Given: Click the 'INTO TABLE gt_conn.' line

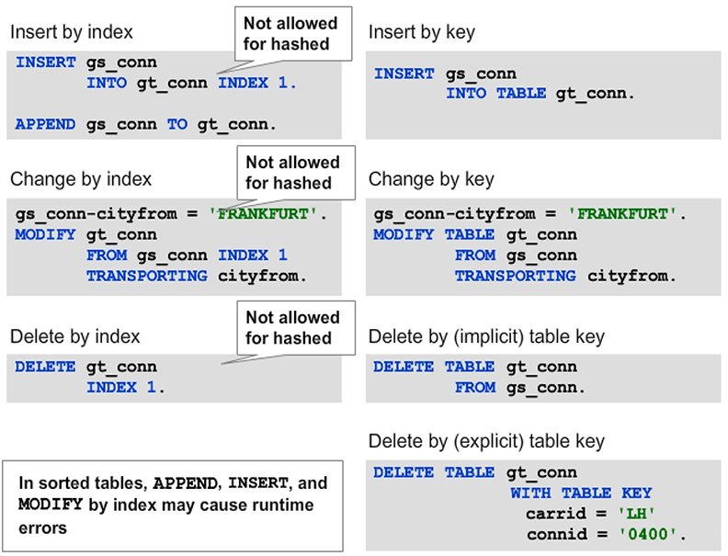Looking at the screenshot, I should tap(540, 93).
